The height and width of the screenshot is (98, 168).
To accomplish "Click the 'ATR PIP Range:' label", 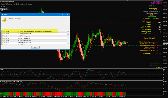I will click(146, 26).
